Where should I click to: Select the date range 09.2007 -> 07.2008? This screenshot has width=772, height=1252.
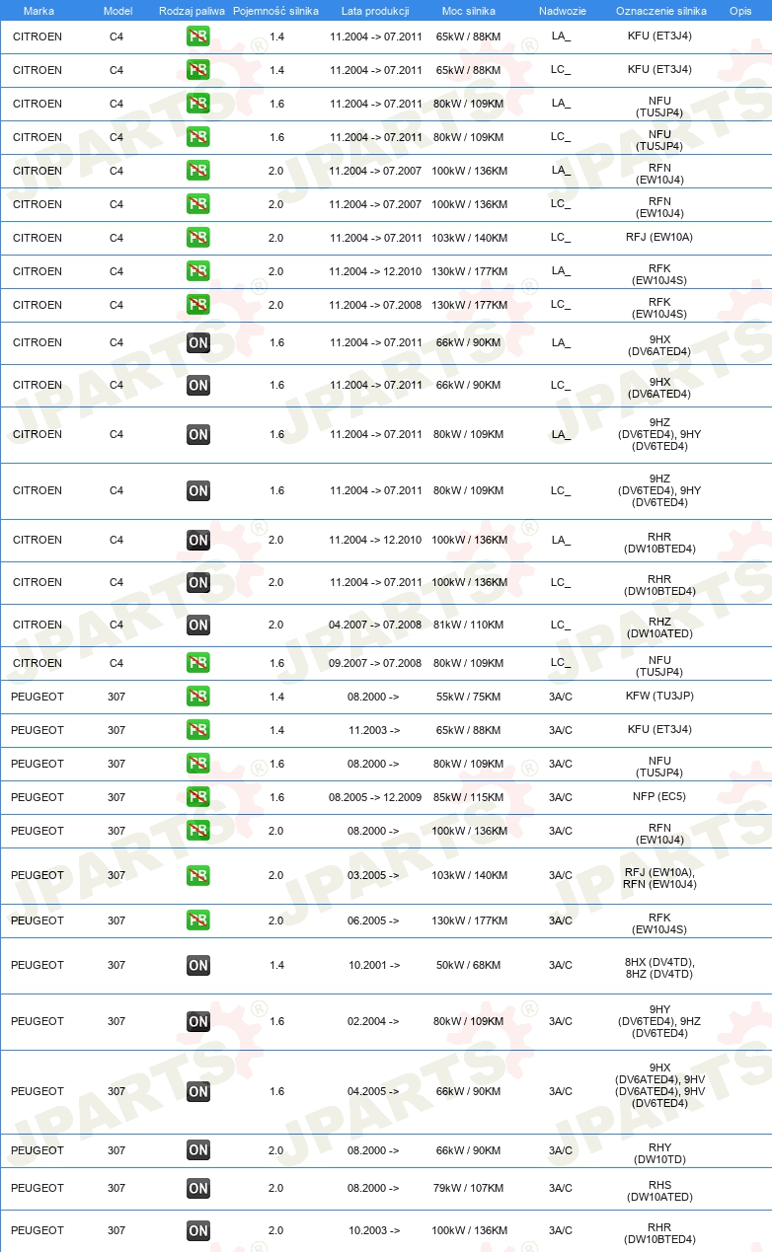pos(375,663)
